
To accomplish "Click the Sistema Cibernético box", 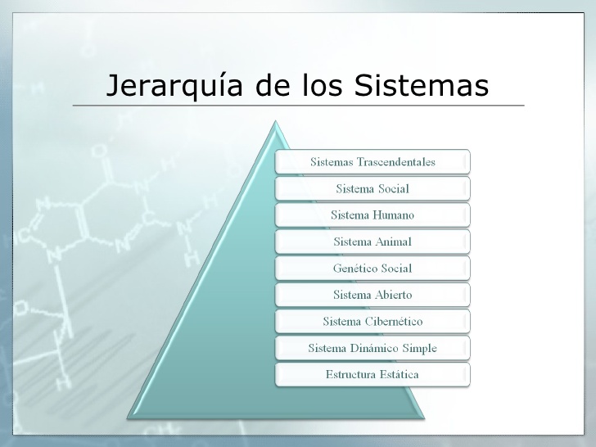I will pyautogui.click(x=372, y=322).
